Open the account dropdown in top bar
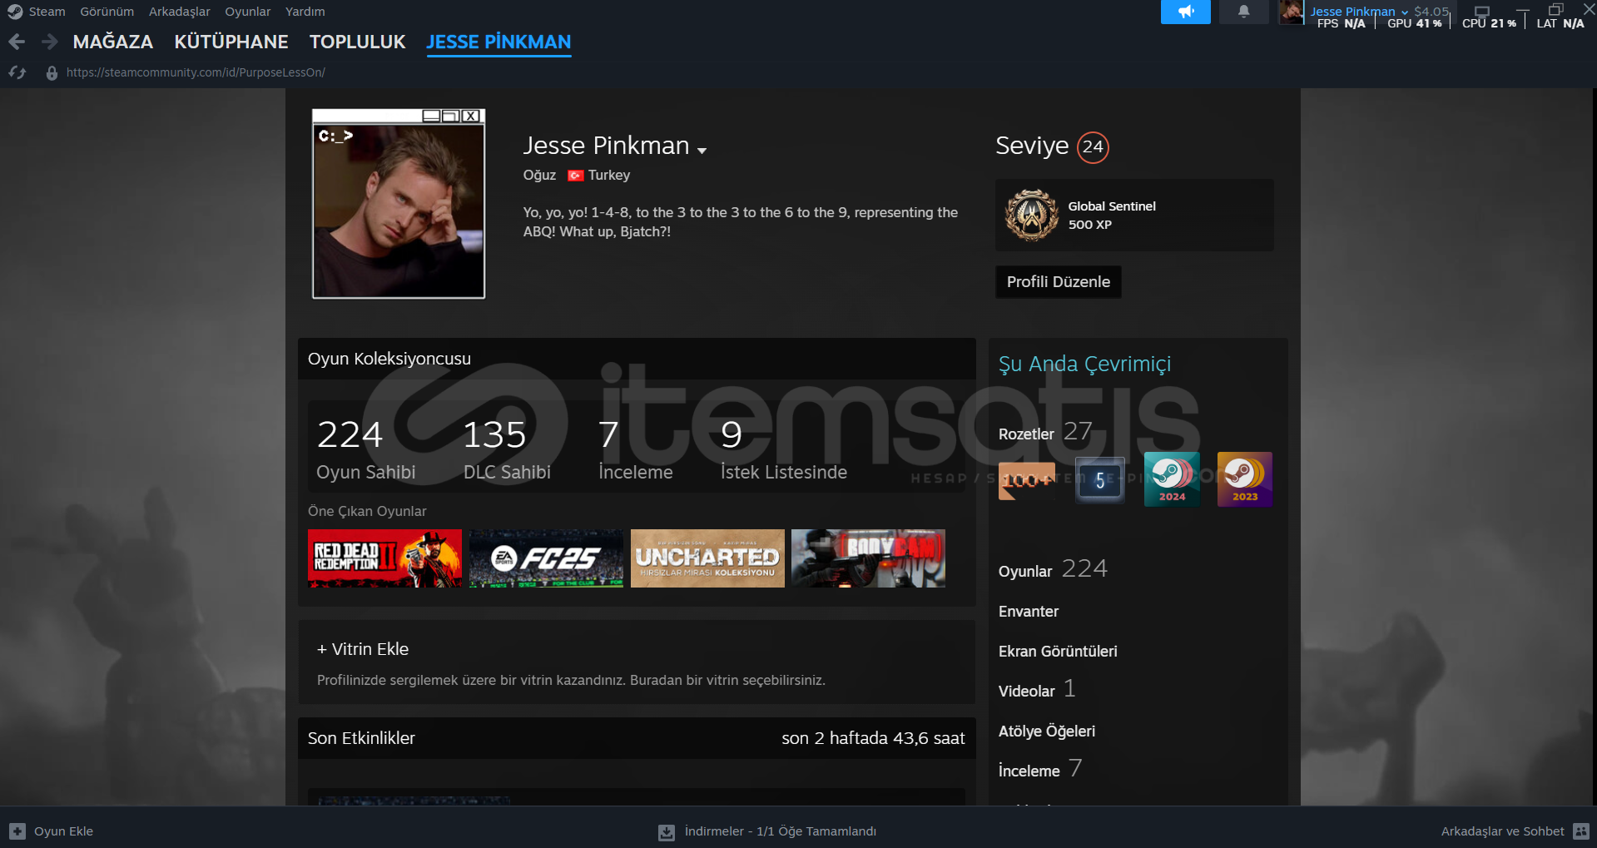 [1358, 12]
